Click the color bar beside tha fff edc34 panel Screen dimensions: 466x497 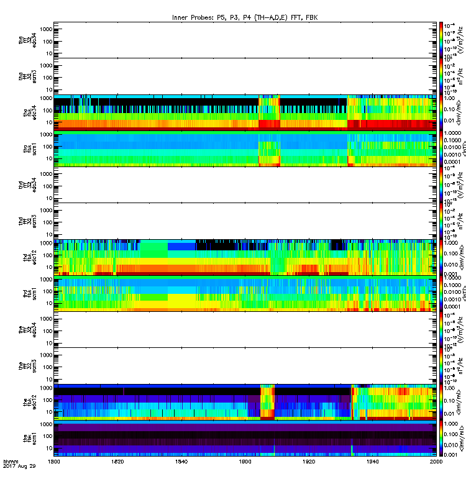tap(441, 40)
